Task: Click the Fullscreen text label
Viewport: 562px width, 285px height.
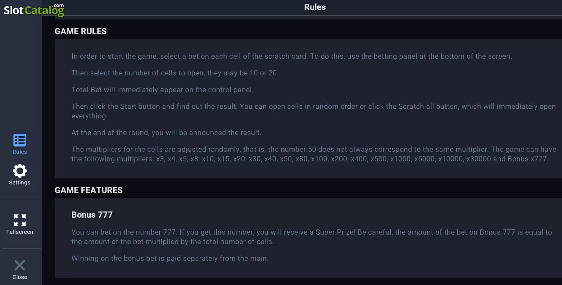Action: 20,232
